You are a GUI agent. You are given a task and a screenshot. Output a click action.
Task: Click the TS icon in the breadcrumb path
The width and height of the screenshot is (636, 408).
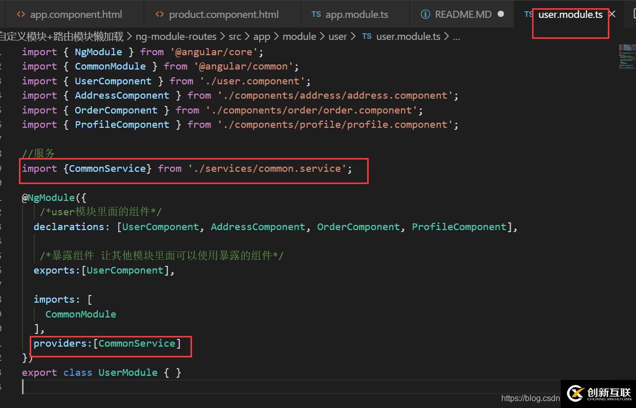click(367, 36)
